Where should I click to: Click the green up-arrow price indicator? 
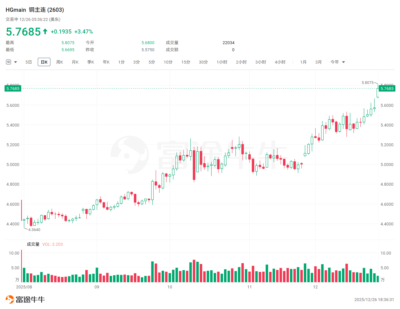pyautogui.click(x=45, y=31)
